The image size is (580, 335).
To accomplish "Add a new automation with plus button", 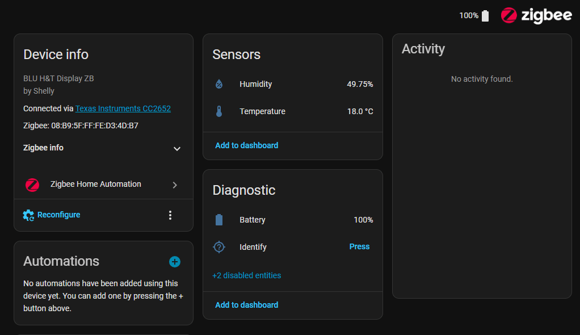I will [175, 262].
